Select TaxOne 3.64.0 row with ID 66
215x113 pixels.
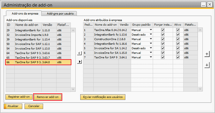tap(38, 62)
